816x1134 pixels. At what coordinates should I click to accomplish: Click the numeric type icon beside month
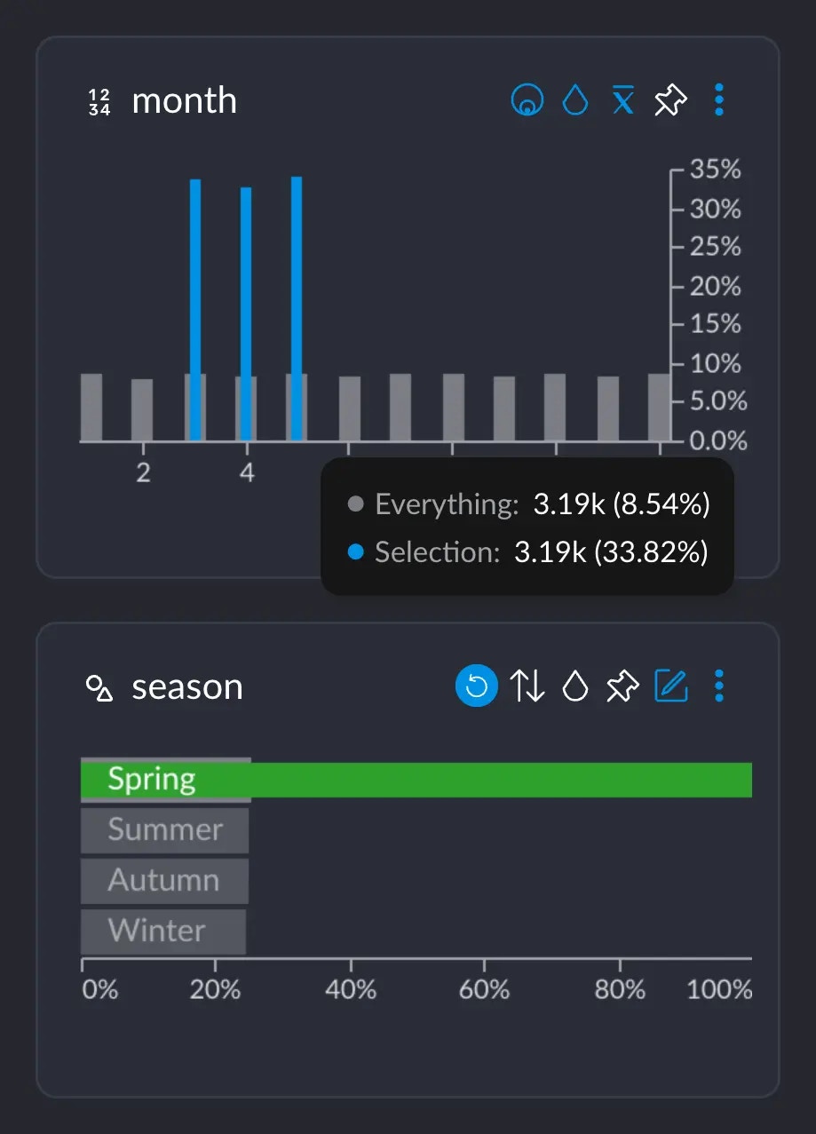coord(98,100)
